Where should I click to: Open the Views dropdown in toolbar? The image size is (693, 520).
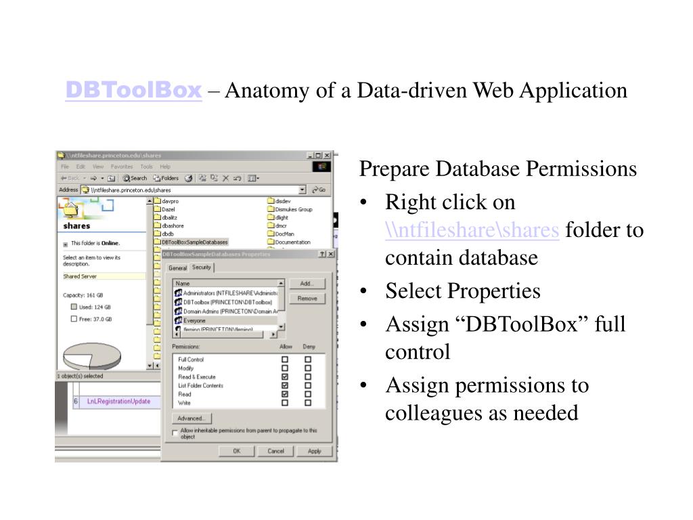point(254,178)
